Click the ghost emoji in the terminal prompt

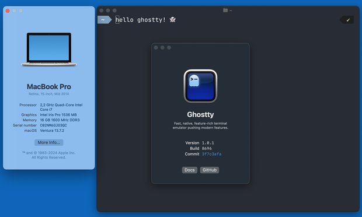[x=172, y=20]
